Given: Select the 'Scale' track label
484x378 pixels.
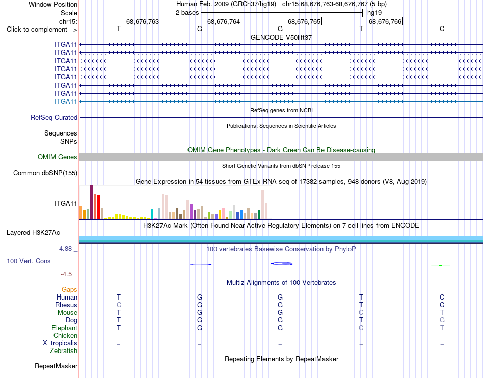Looking at the screenshot, I should coord(69,13).
